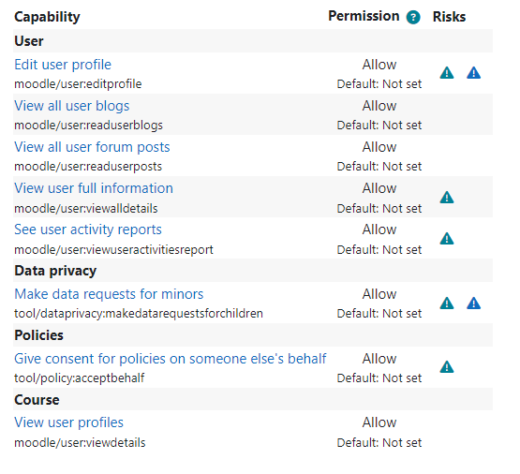Click teal risk icon for Make data requests
Image resolution: width=520 pixels, height=474 pixels.
(x=447, y=303)
